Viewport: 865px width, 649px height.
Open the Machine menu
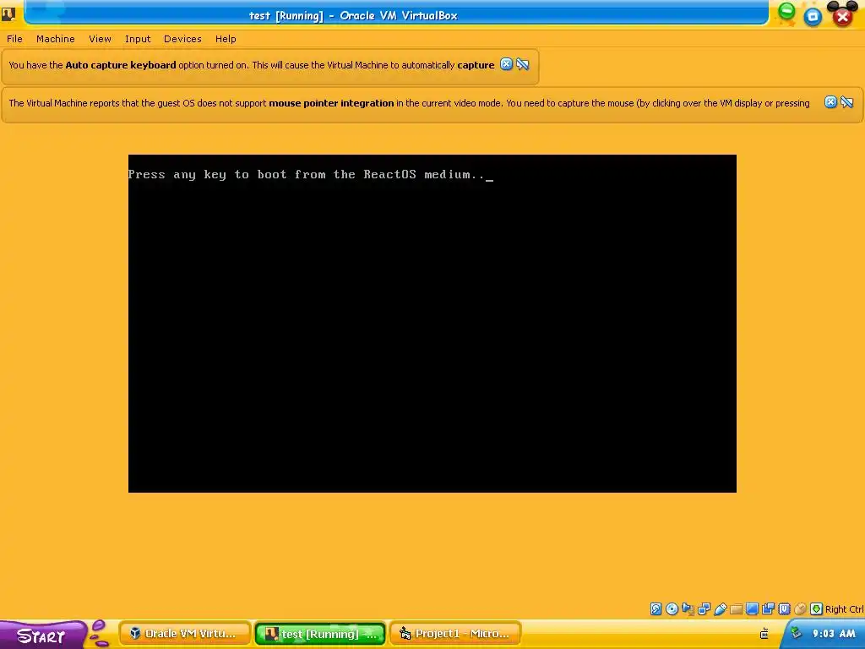[x=56, y=39]
